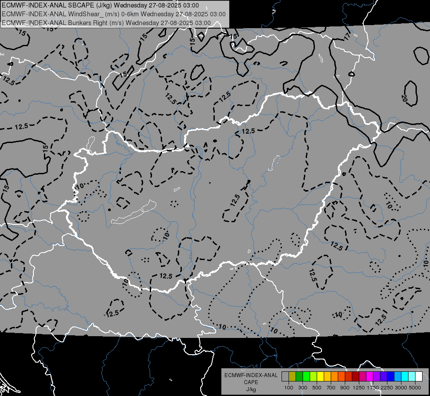Select the pale cyan legend swatch

[x=412, y=377]
